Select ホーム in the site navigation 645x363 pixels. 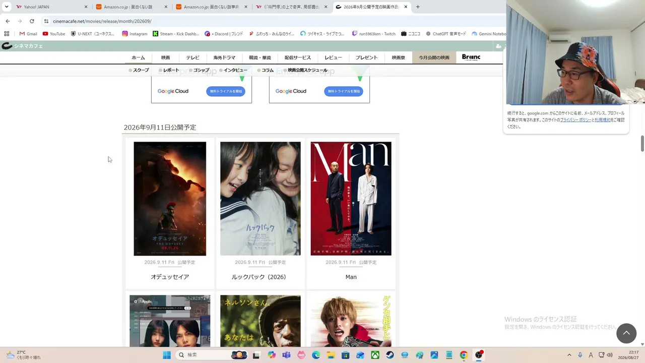point(138,57)
